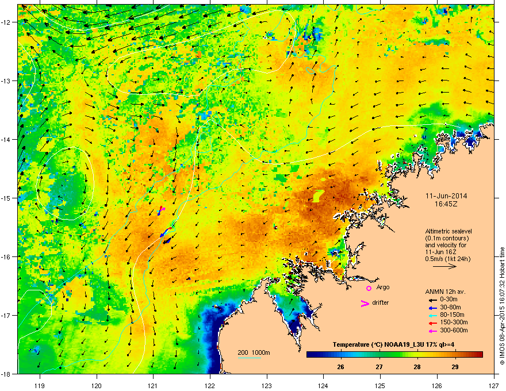Image resolution: width=506 pixels, height=391 pixels.
Task: Click the 'and velocity for' caption line
Action: click(446, 245)
